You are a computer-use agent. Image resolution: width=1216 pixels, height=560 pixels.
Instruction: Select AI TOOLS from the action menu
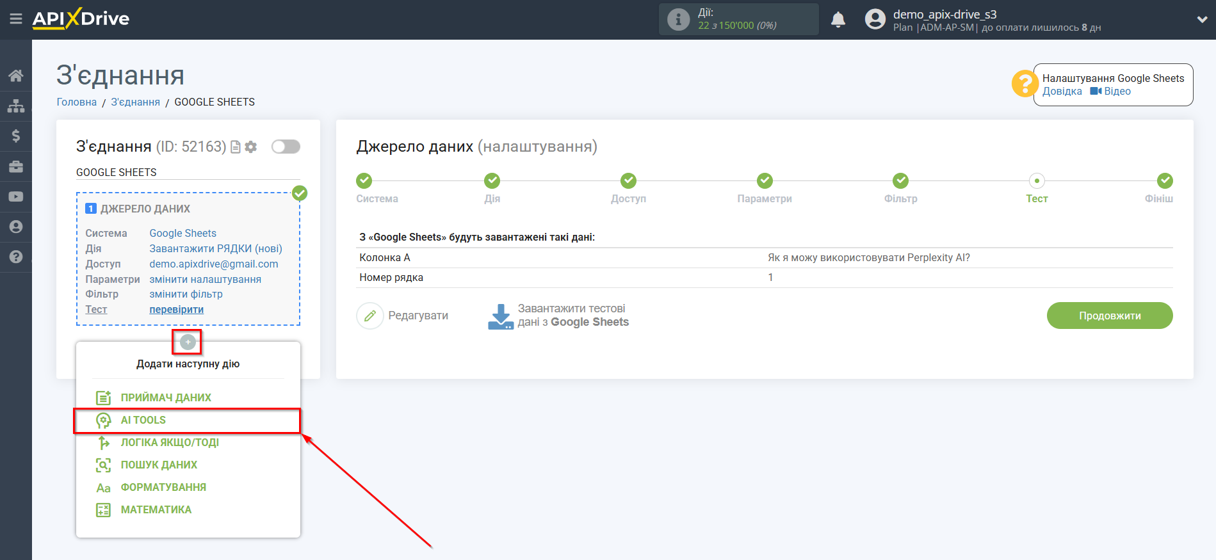[143, 420]
